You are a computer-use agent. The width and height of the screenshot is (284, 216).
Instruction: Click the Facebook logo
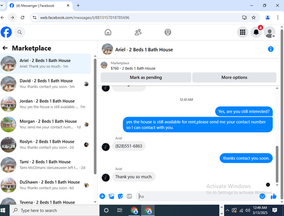click(6, 32)
